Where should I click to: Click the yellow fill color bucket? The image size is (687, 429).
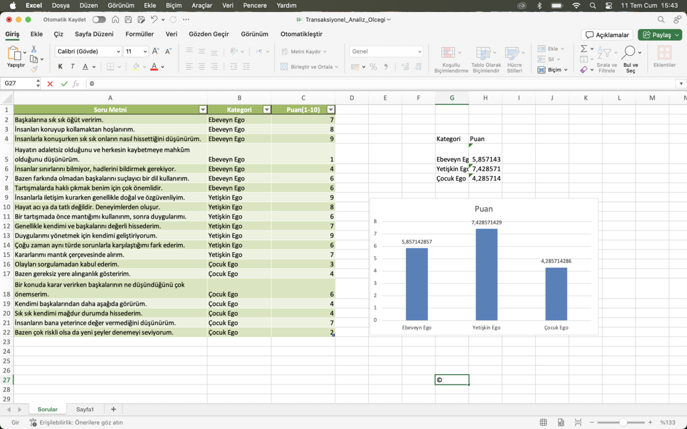click(x=136, y=67)
